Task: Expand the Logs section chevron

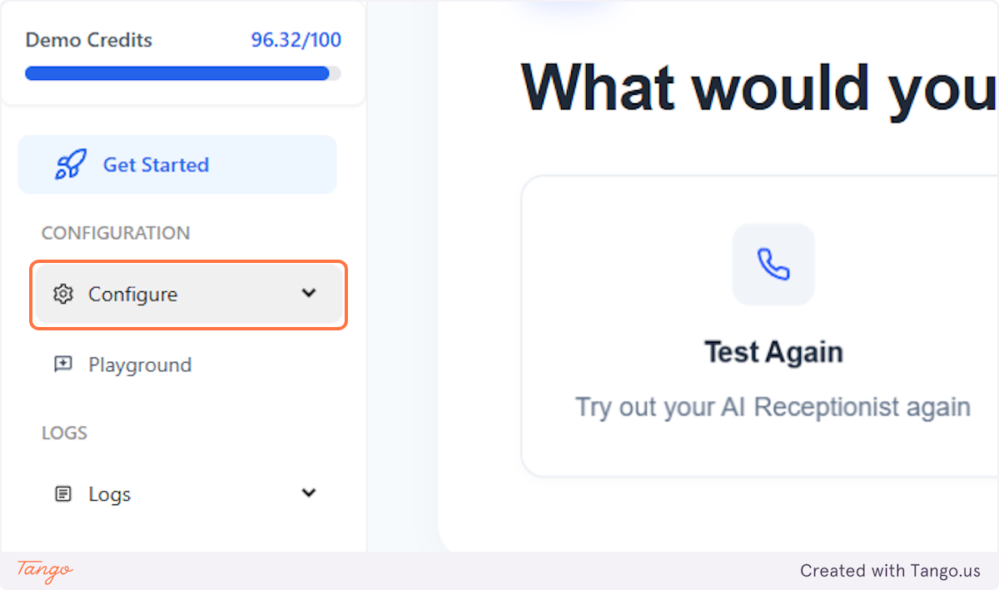Action: pos(309,493)
